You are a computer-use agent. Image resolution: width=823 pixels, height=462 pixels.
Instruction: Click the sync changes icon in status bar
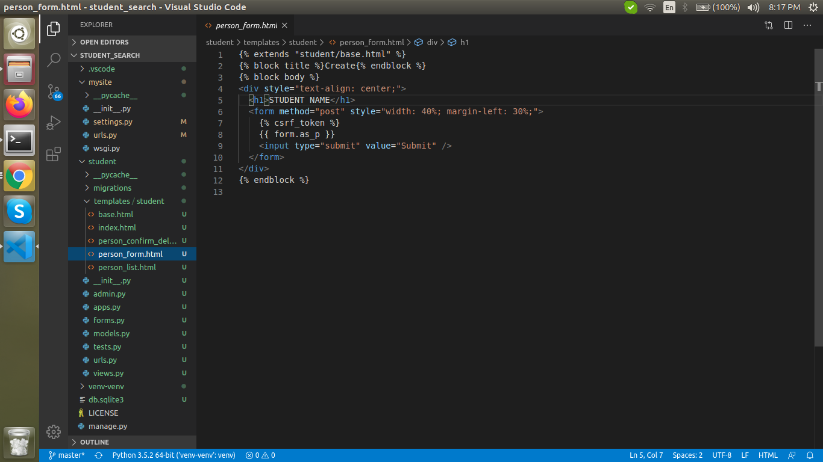click(x=99, y=455)
